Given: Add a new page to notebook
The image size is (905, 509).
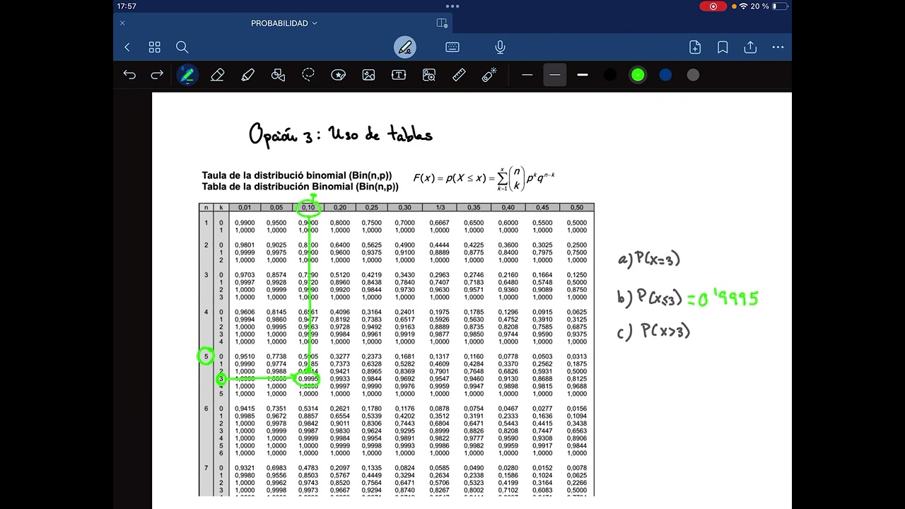Looking at the screenshot, I should point(695,47).
